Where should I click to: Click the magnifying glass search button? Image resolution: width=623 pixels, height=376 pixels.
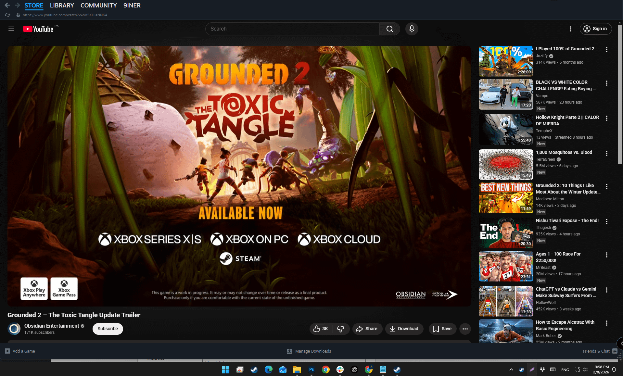click(x=389, y=29)
